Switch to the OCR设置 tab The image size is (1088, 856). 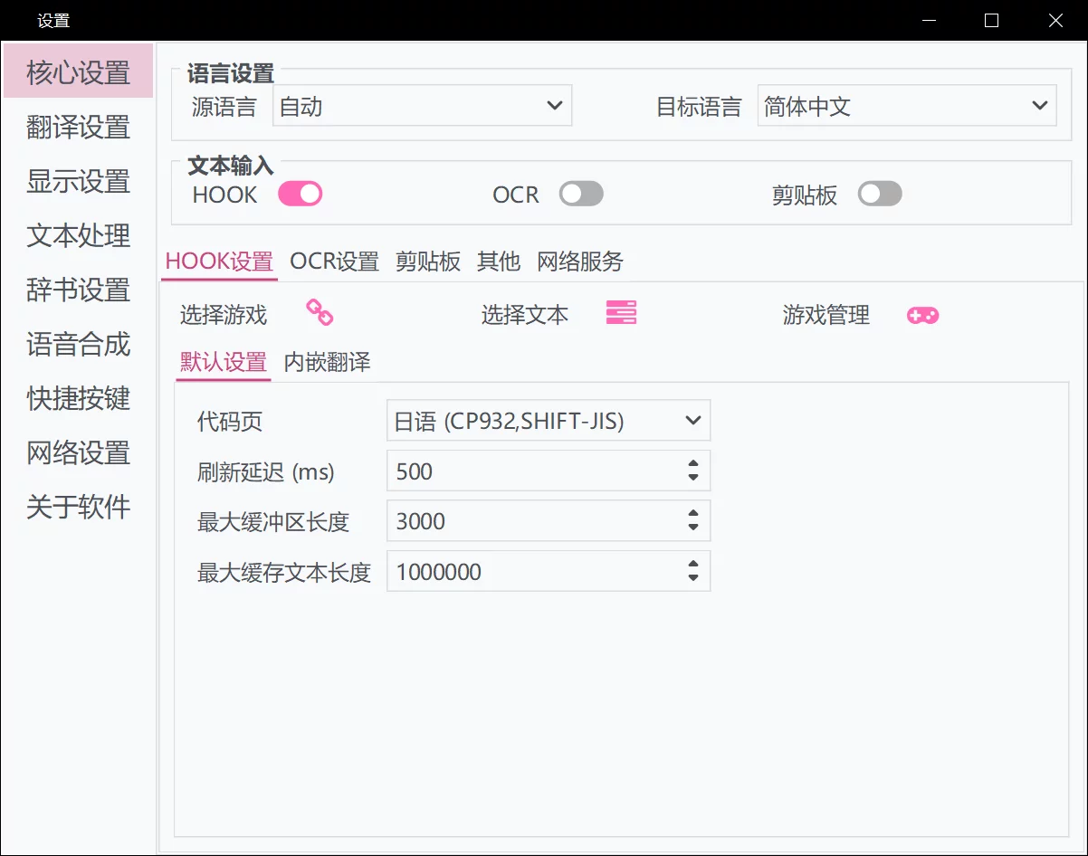point(333,262)
